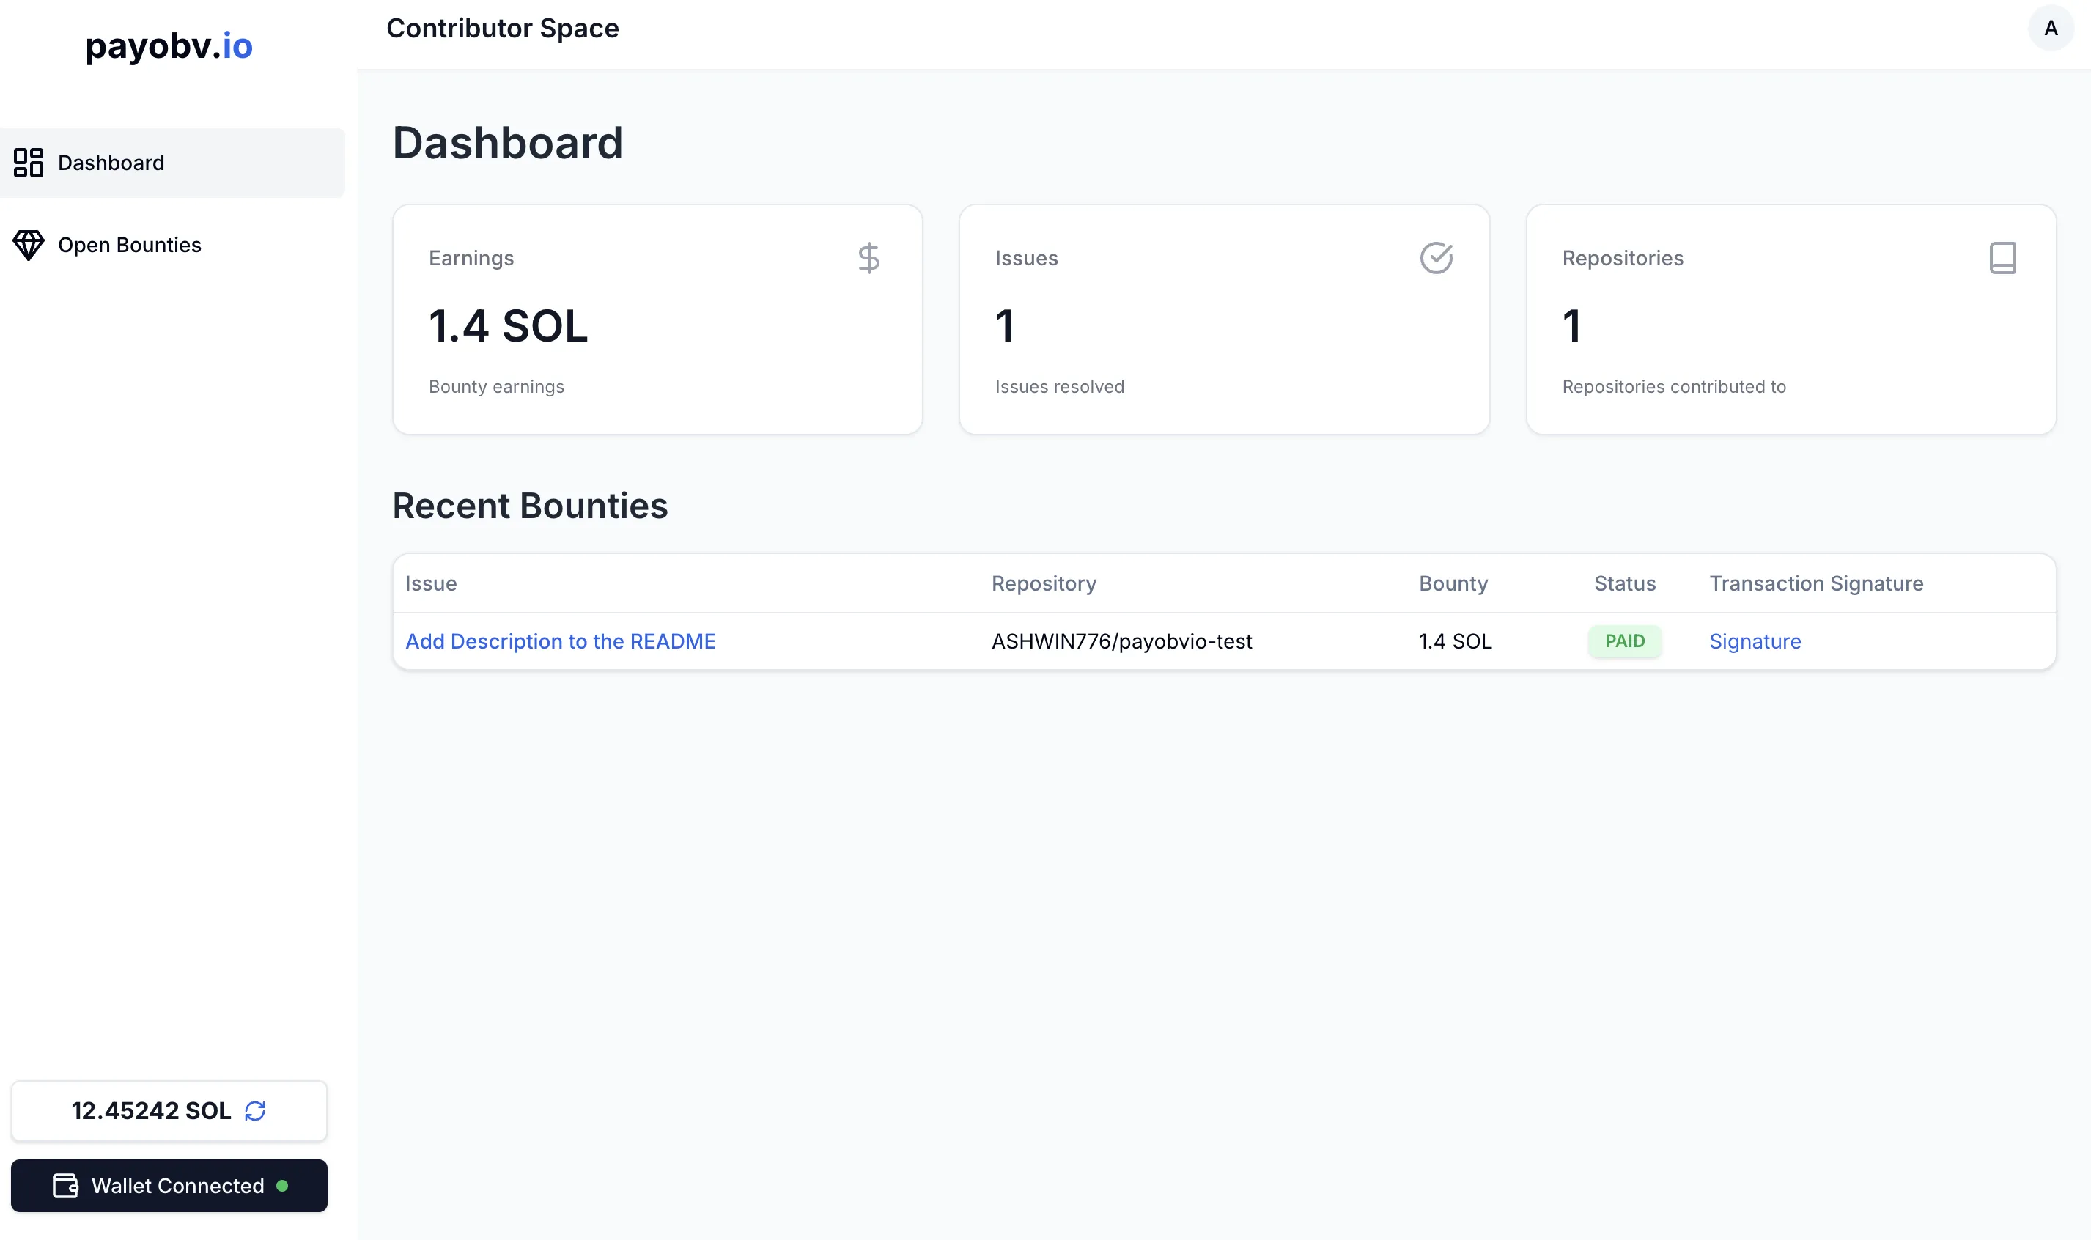
Task: Click the checkmark circle Issues icon
Action: pyautogui.click(x=1436, y=258)
